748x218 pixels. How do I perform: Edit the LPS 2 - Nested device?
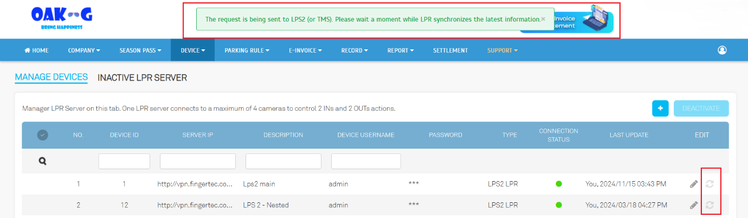coord(694,206)
